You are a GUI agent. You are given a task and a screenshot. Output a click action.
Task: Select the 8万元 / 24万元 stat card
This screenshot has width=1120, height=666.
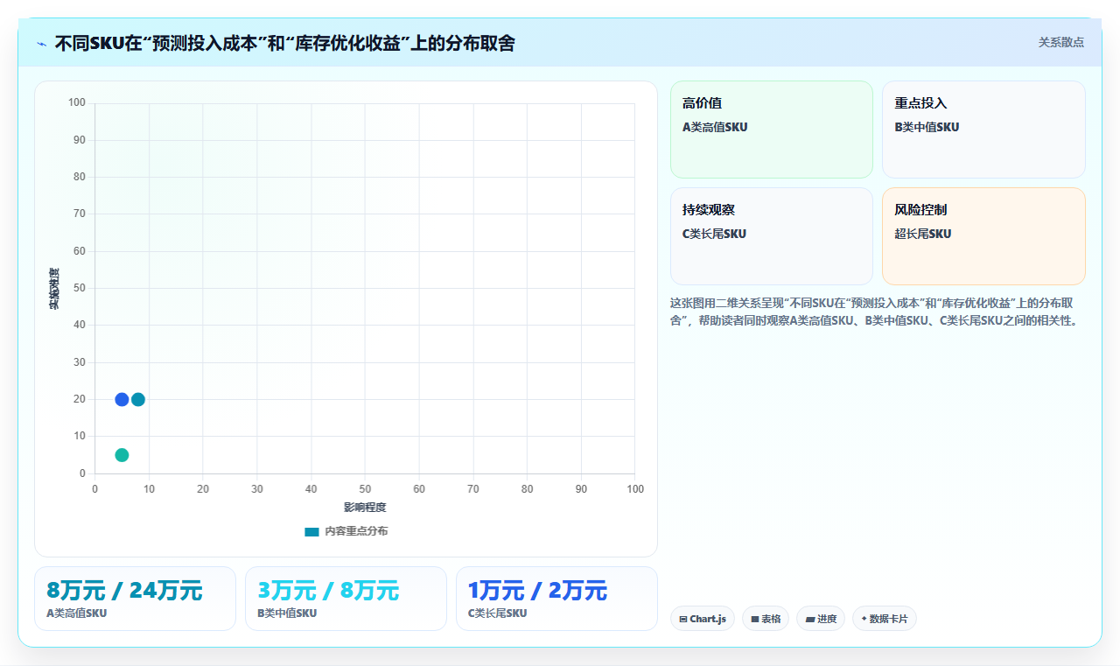pos(135,599)
